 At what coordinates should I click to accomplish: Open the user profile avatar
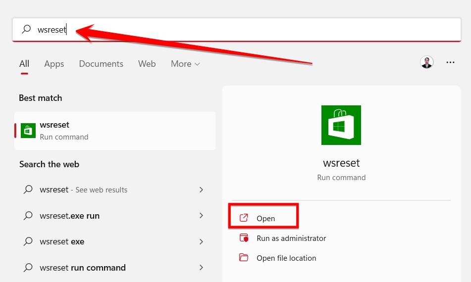(426, 62)
